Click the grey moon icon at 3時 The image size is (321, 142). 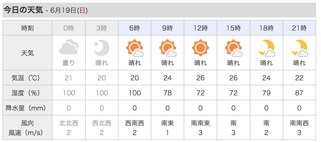point(101,48)
